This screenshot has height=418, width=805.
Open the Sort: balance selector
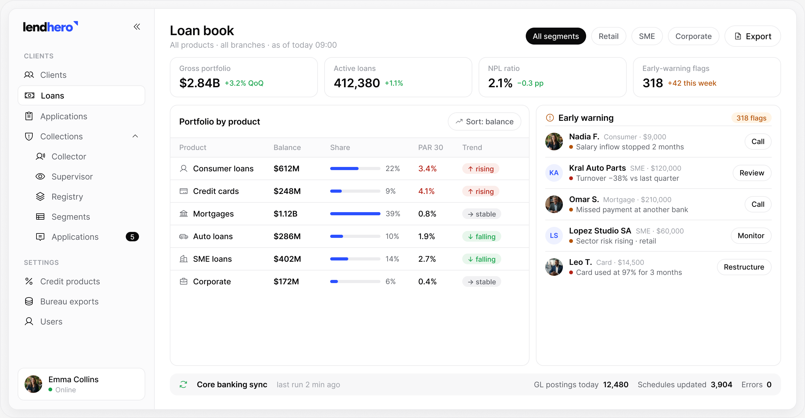pos(485,121)
